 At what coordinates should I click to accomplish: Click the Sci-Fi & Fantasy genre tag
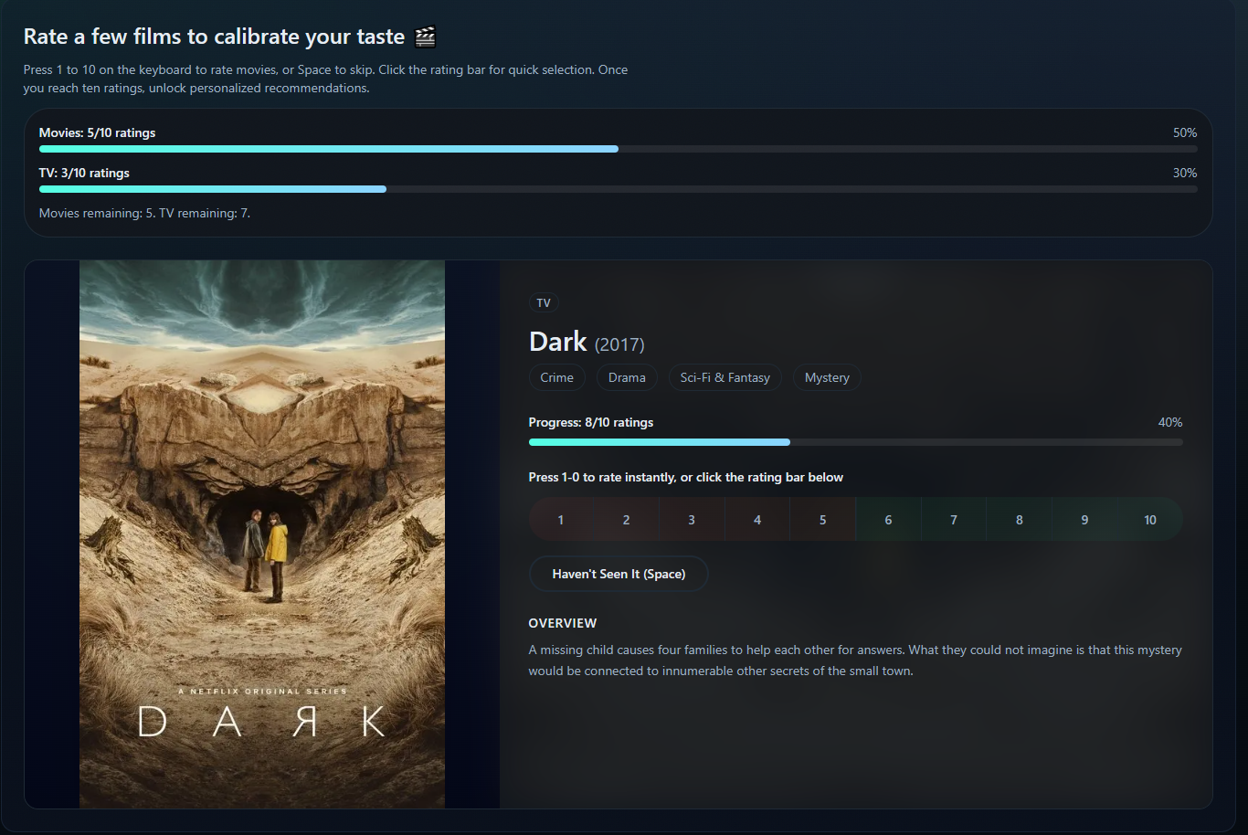[724, 377]
